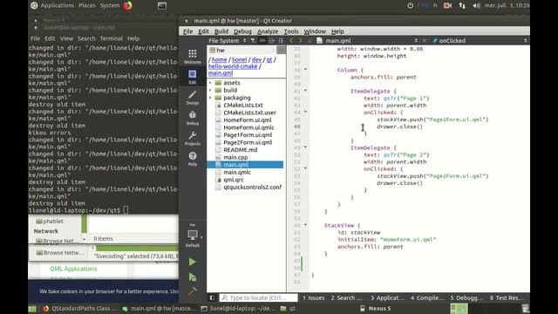558x314 pixels.
Task: Switch to QStandardPaths Class Firefox taskbar window
Action: pos(79,308)
